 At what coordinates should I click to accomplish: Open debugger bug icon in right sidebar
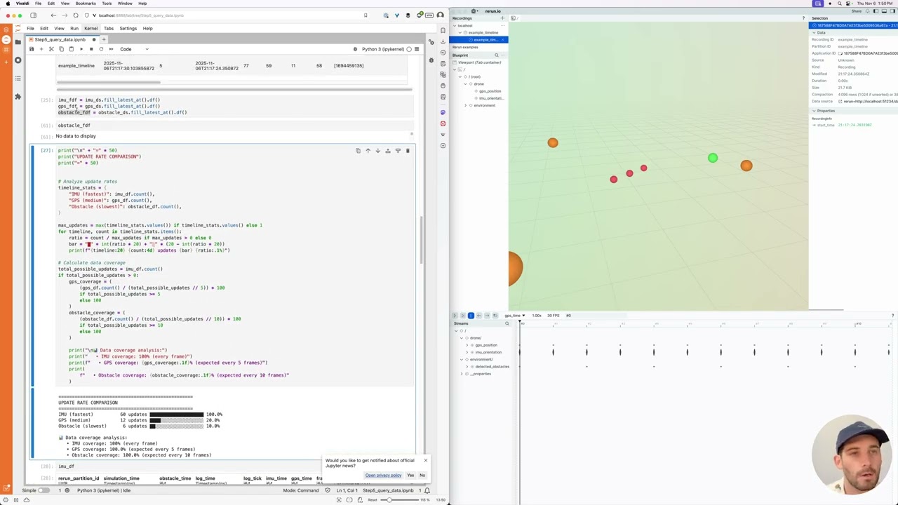tap(431, 60)
